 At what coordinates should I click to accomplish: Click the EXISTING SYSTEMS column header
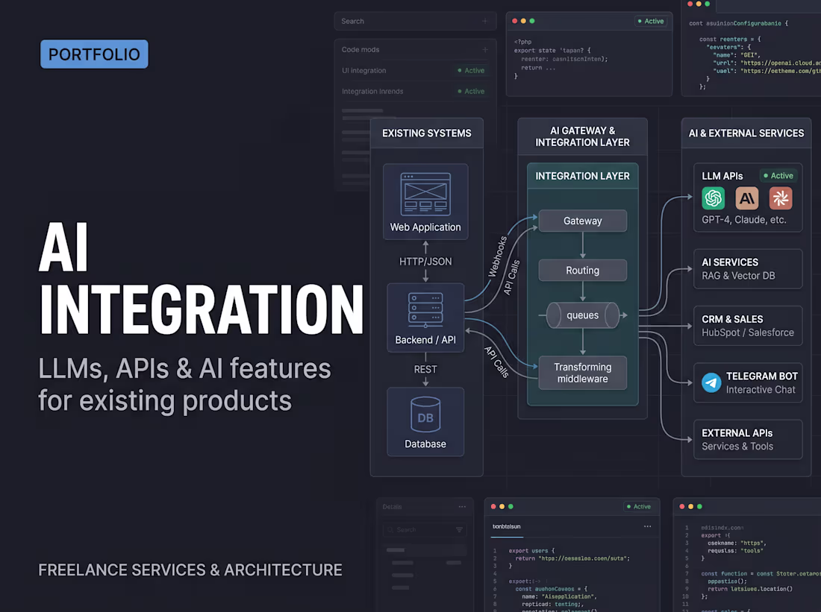tap(427, 133)
